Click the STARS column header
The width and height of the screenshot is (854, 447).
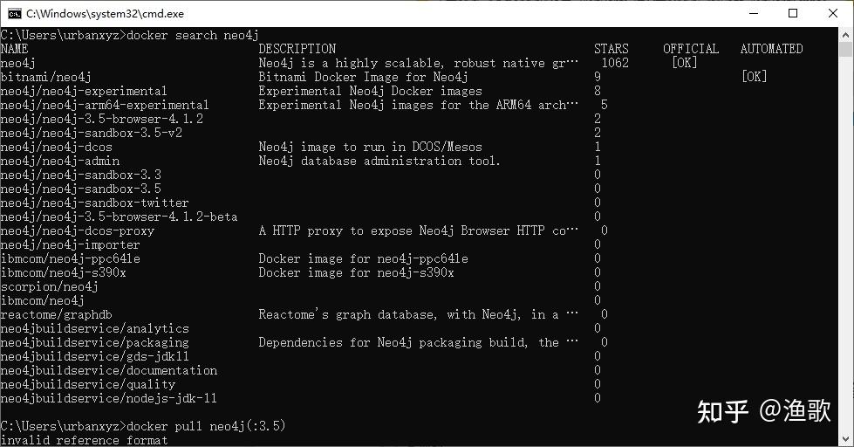coord(611,49)
